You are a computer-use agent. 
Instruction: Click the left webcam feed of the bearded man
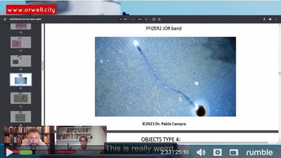(29, 140)
